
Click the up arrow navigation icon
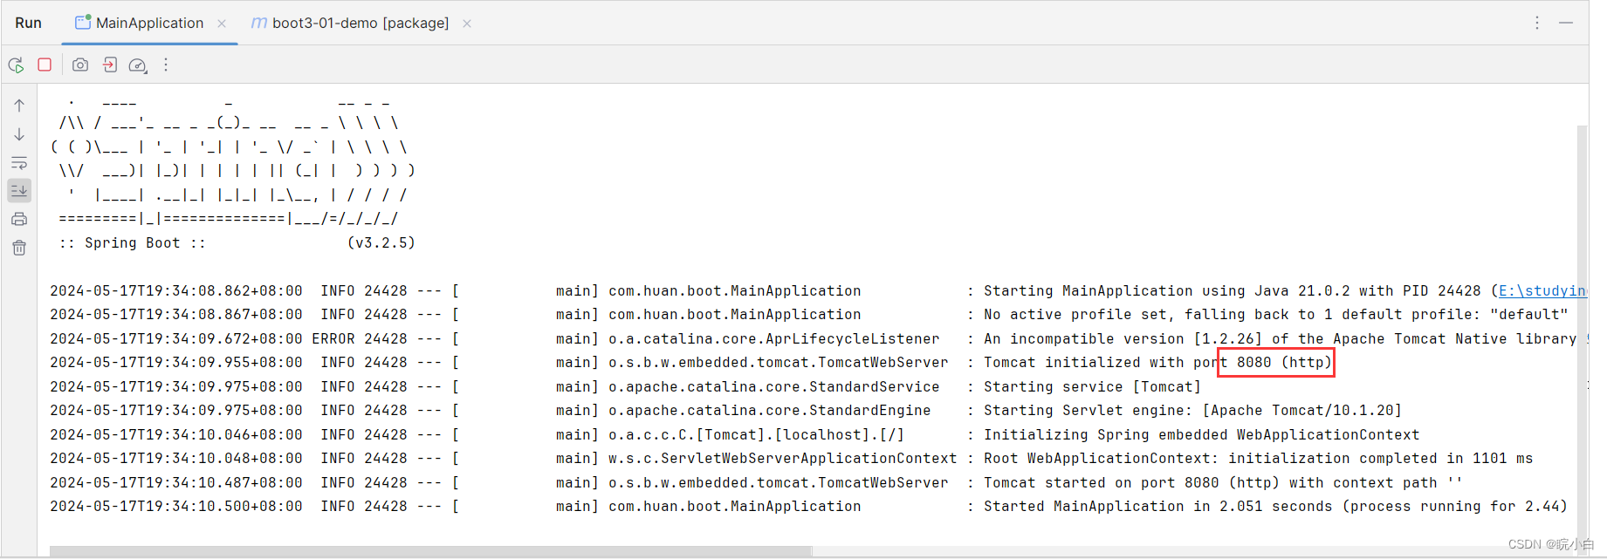pyautogui.click(x=19, y=104)
